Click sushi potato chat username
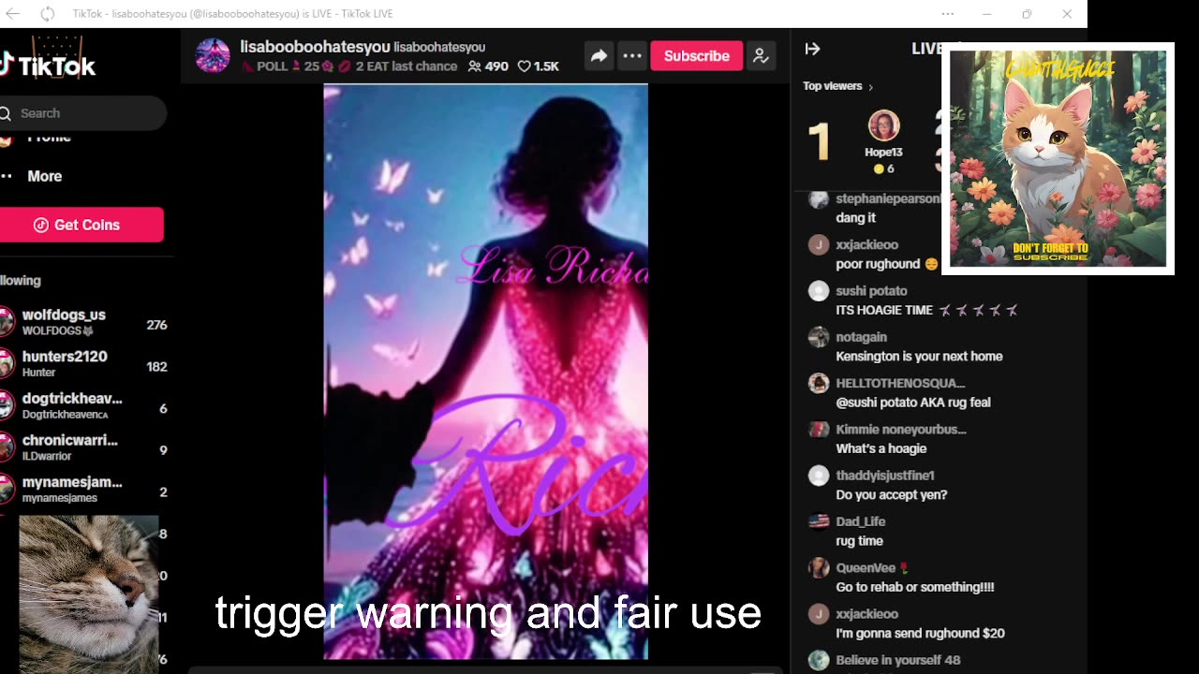The image size is (1199, 674). point(871,291)
